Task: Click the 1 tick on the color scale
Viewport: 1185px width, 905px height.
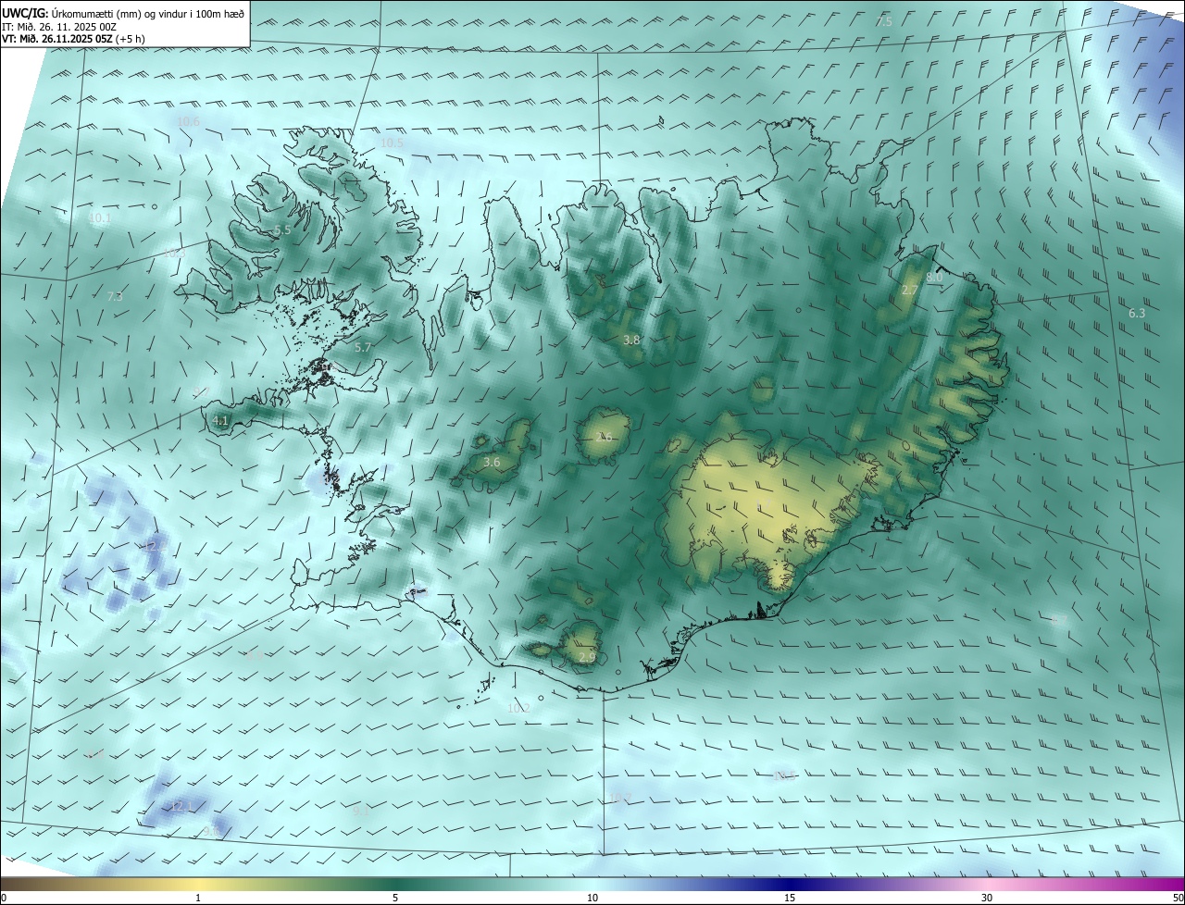Action: [198, 898]
